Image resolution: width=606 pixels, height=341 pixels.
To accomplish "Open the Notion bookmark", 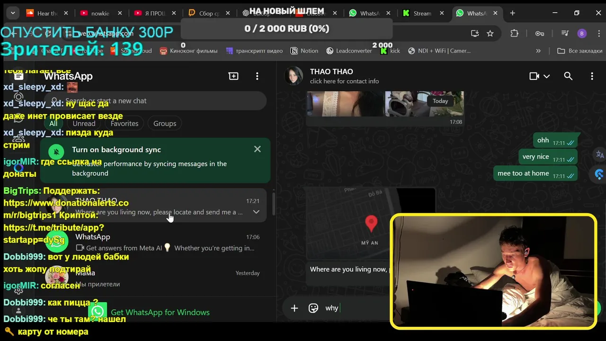I will click(304, 51).
